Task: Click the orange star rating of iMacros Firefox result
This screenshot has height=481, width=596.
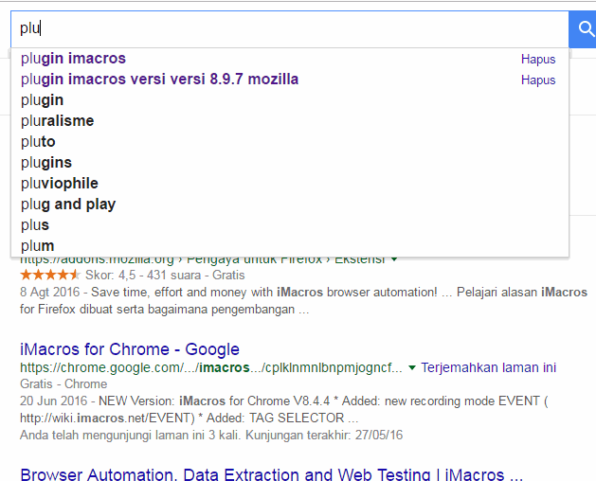Action: pyautogui.click(x=50, y=275)
